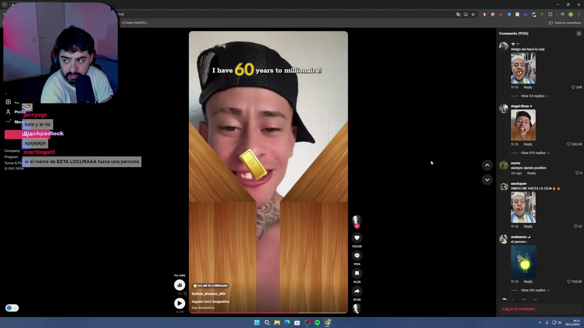
Task: Open the creator avatar above the like button
Action: [x=357, y=220]
